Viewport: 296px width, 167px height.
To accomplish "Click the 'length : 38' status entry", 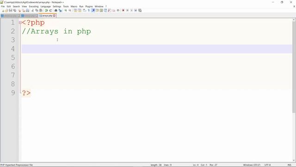I will point(156,165).
